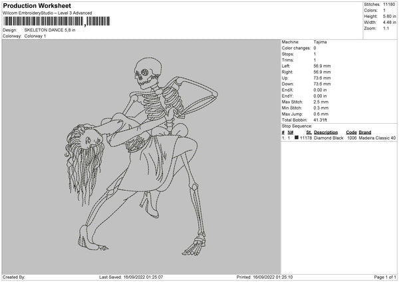This screenshot has width=399, height=282.
Task: Click the design name SKELETON DANCE 5,8 in
Action: pos(51,31)
